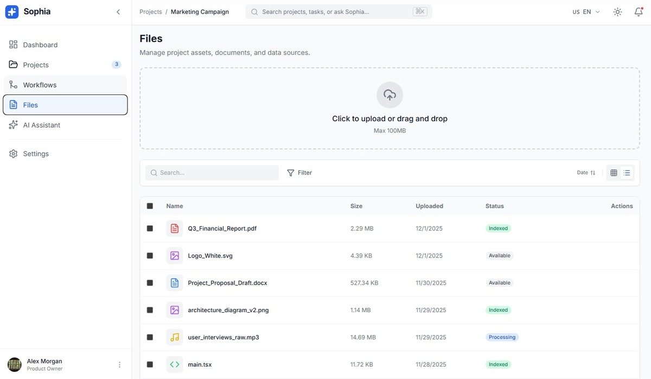Image resolution: width=651 pixels, height=379 pixels.
Task: Check the select-all files checkbox
Action: (x=150, y=206)
